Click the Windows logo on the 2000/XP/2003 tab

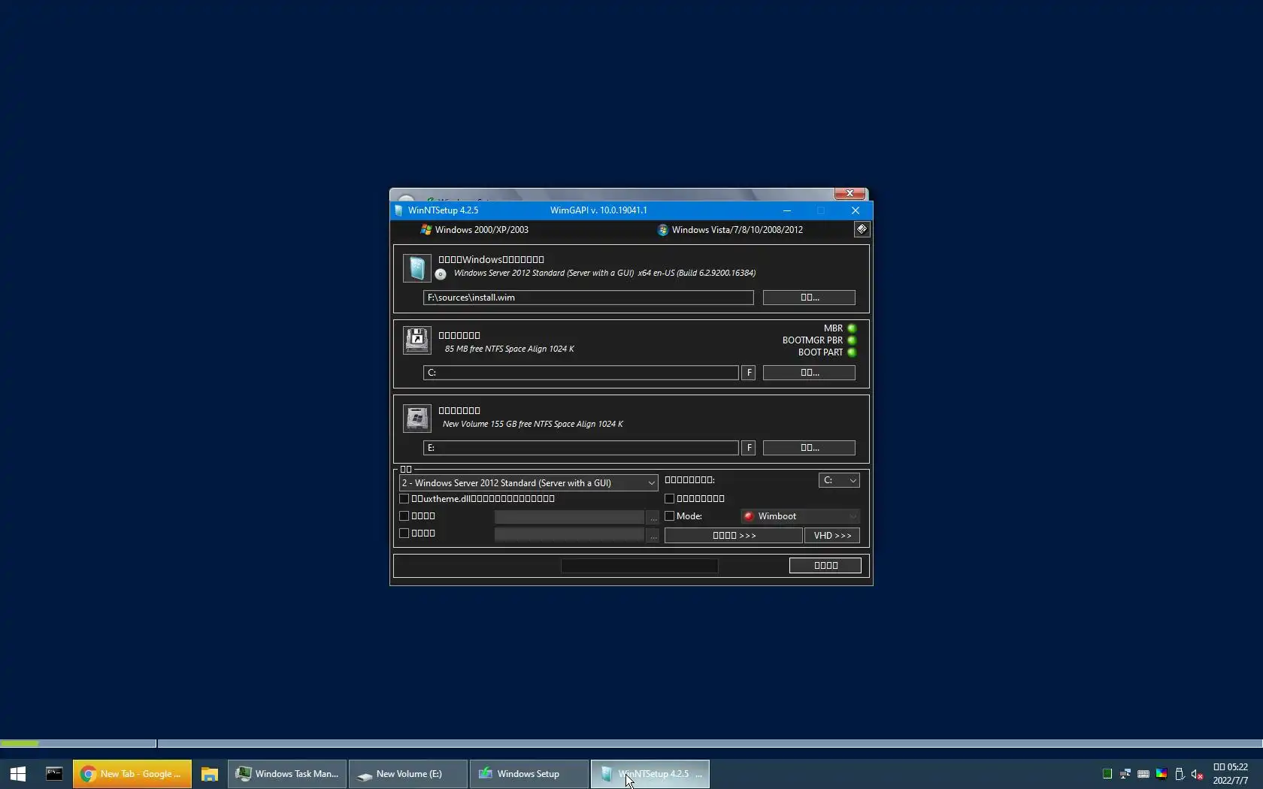[426, 230]
